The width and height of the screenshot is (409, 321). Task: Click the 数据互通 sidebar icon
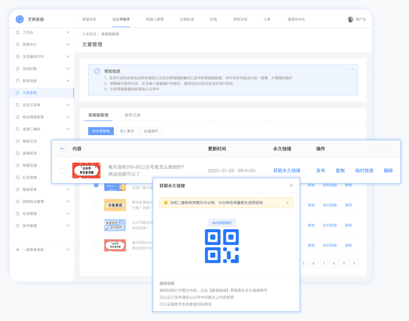18,165
